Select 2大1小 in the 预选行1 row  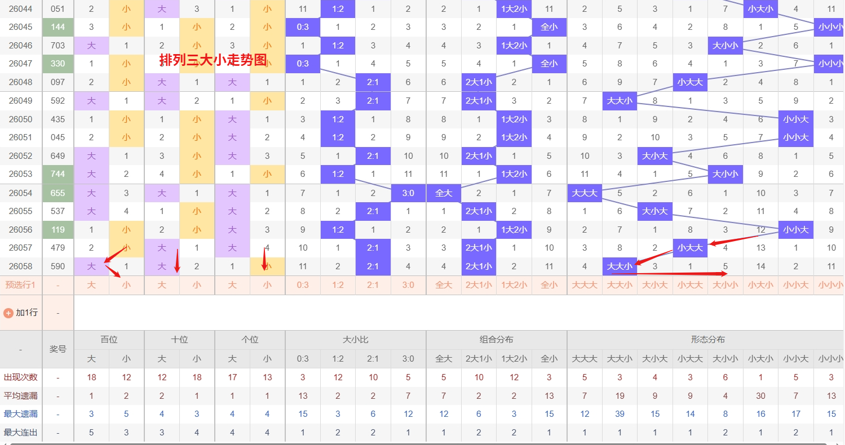coord(479,285)
